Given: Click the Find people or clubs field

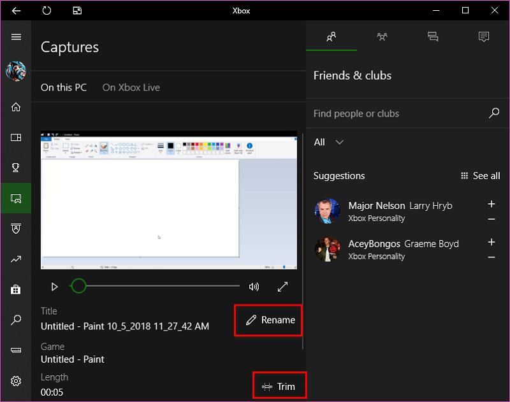Looking at the screenshot, I should click(x=398, y=113).
